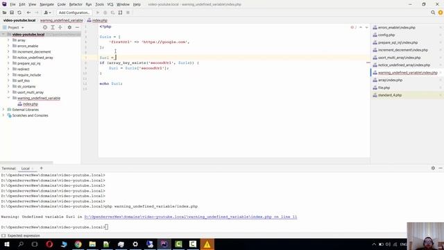Expand the errors_enable folder

[8, 46]
